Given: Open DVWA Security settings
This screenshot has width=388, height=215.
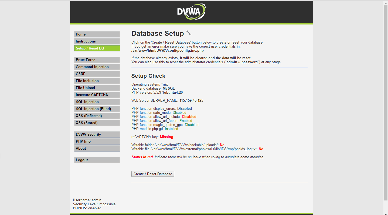Looking at the screenshot, I should [97, 134].
